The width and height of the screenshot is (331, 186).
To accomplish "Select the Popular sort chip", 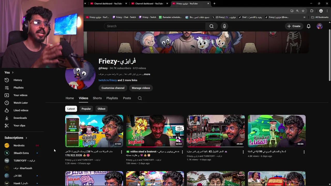I will click(x=86, y=109).
